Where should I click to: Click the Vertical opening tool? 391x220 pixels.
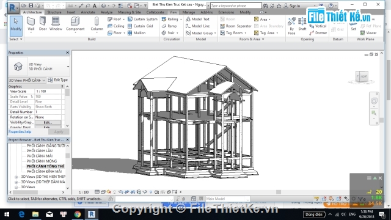pyautogui.click(x=318, y=26)
